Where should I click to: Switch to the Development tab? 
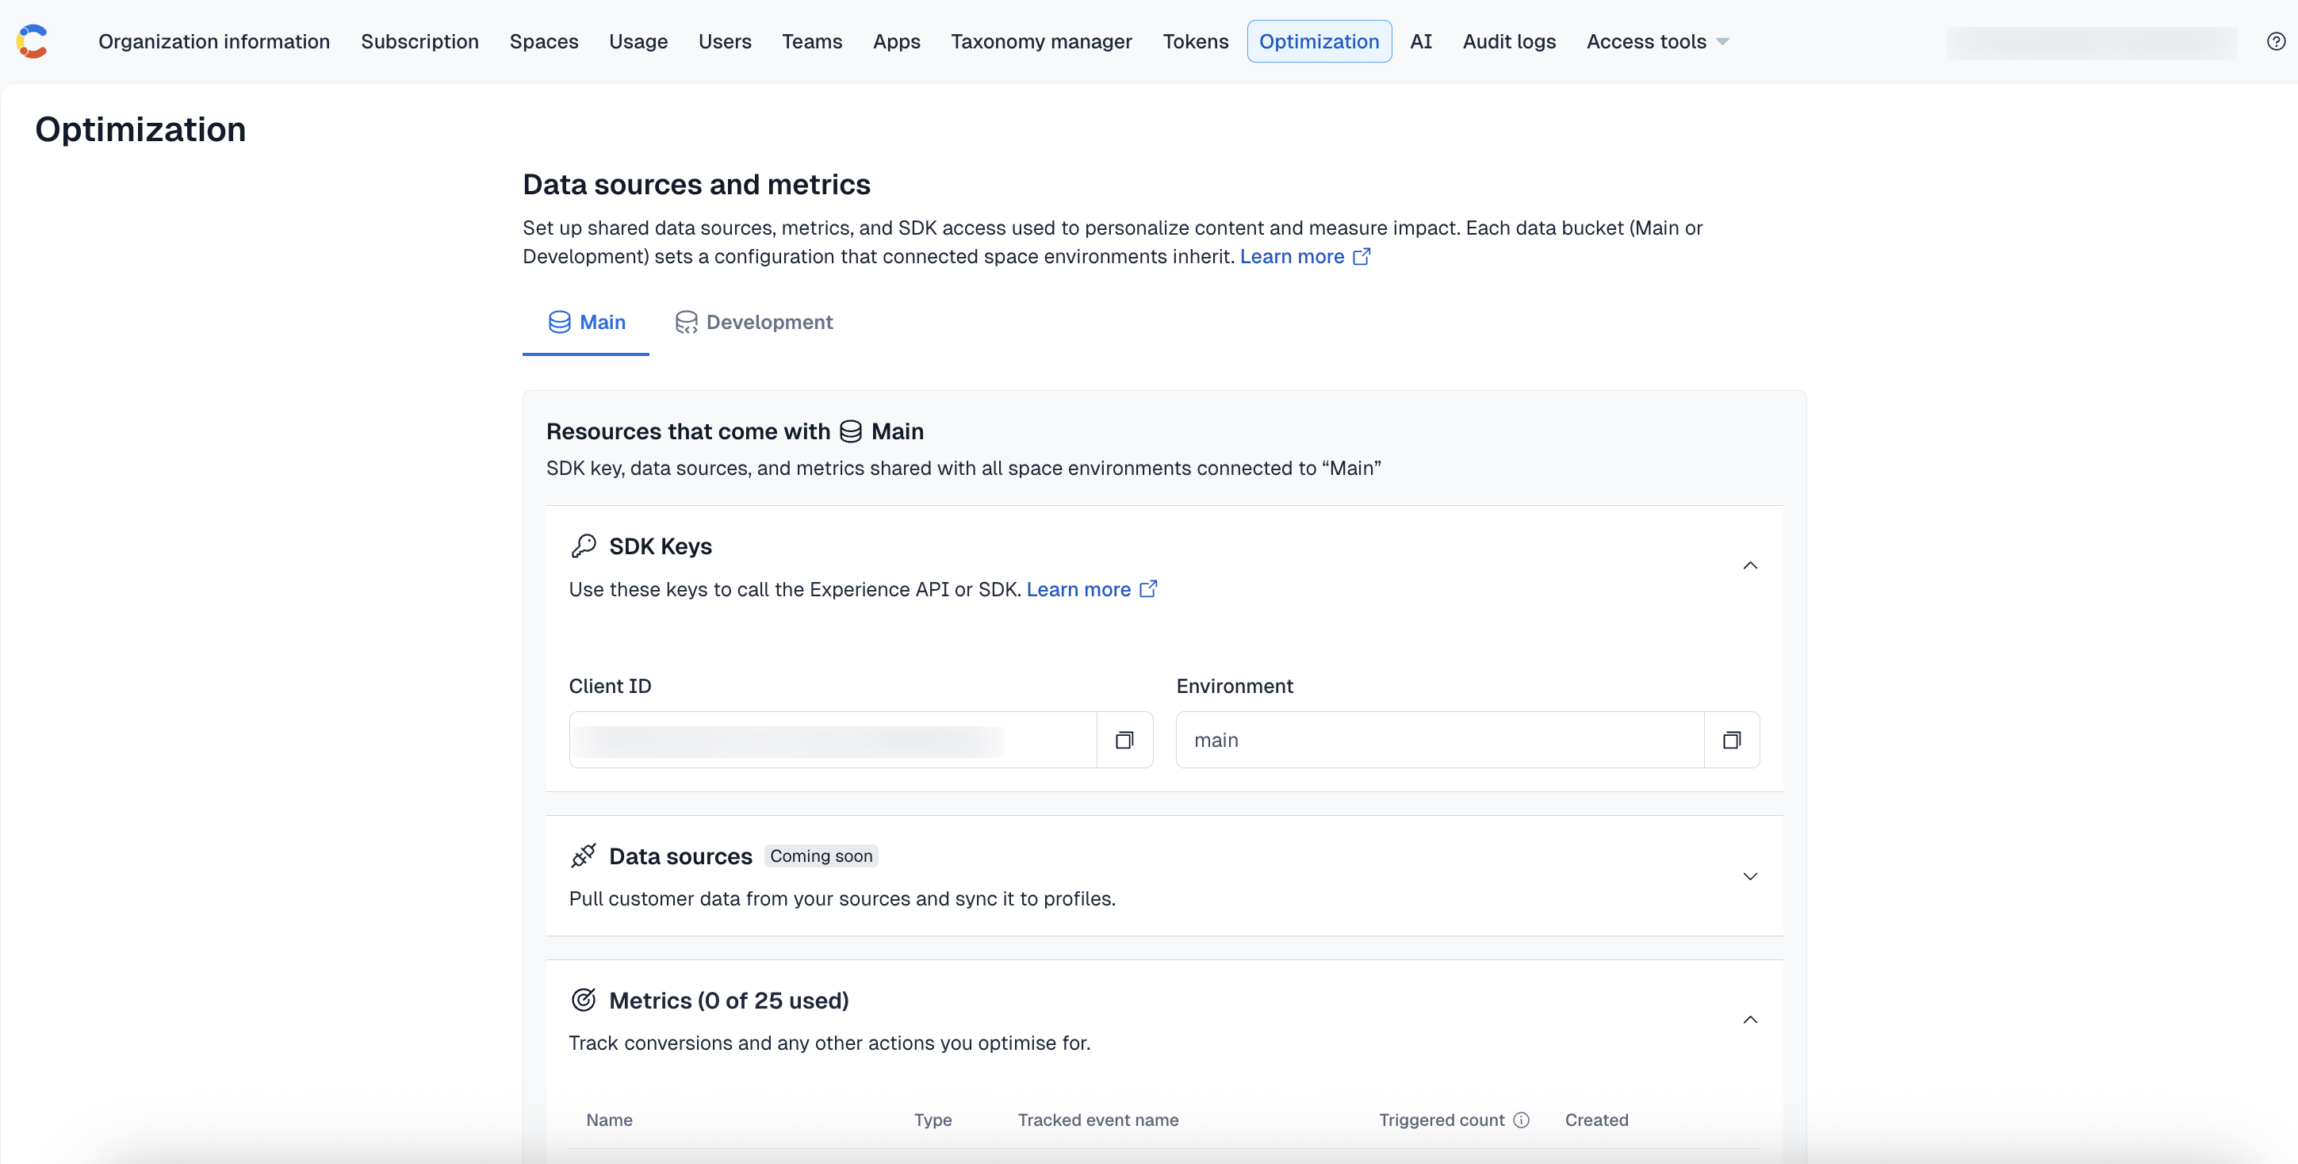(x=754, y=322)
